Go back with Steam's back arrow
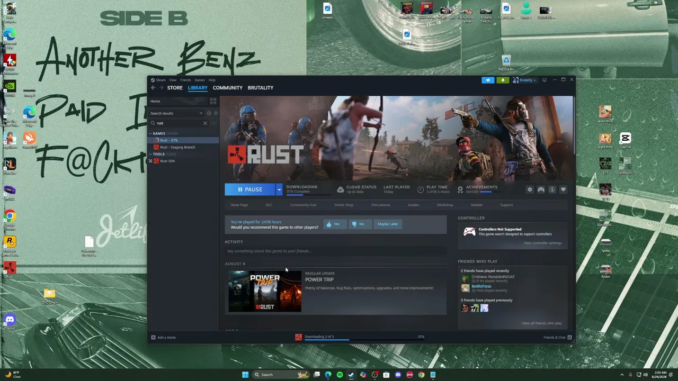Screen dimensions: 678x381 pos(153,88)
